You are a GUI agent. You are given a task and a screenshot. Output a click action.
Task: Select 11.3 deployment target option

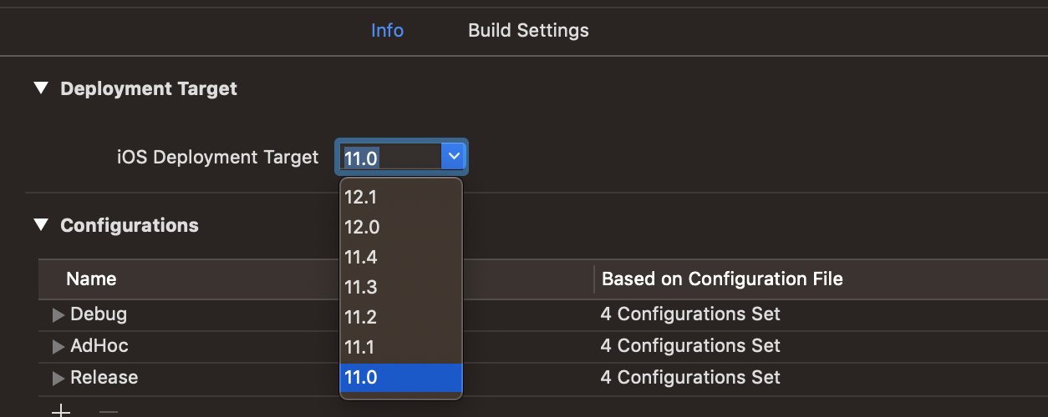(x=401, y=287)
